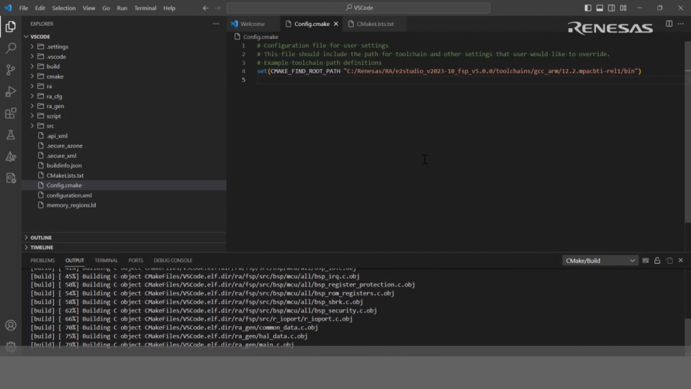This screenshot has height=389, width=691.
Task: Switch to the PROBLEMS panel tab
Action: [42, 261]
